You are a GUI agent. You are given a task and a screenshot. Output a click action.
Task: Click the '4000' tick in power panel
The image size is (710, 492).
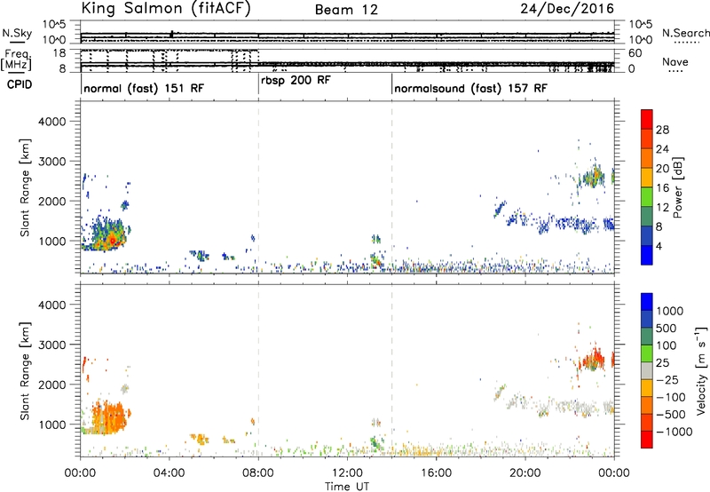click(x=52, y=122)
